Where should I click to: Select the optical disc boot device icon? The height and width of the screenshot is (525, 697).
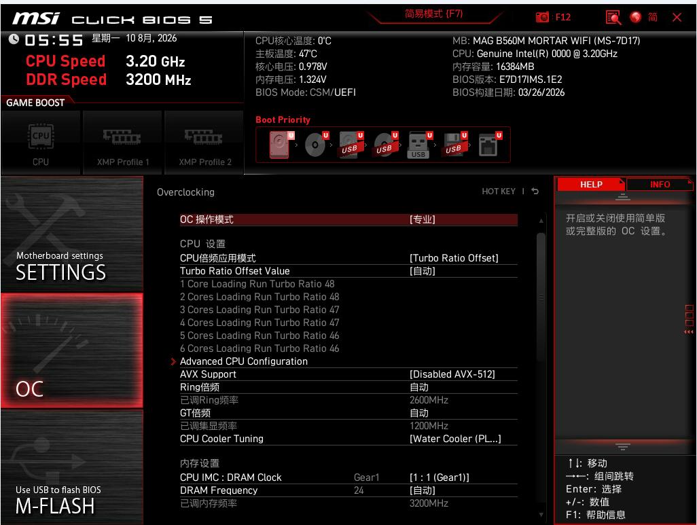(x=316, y=145)
